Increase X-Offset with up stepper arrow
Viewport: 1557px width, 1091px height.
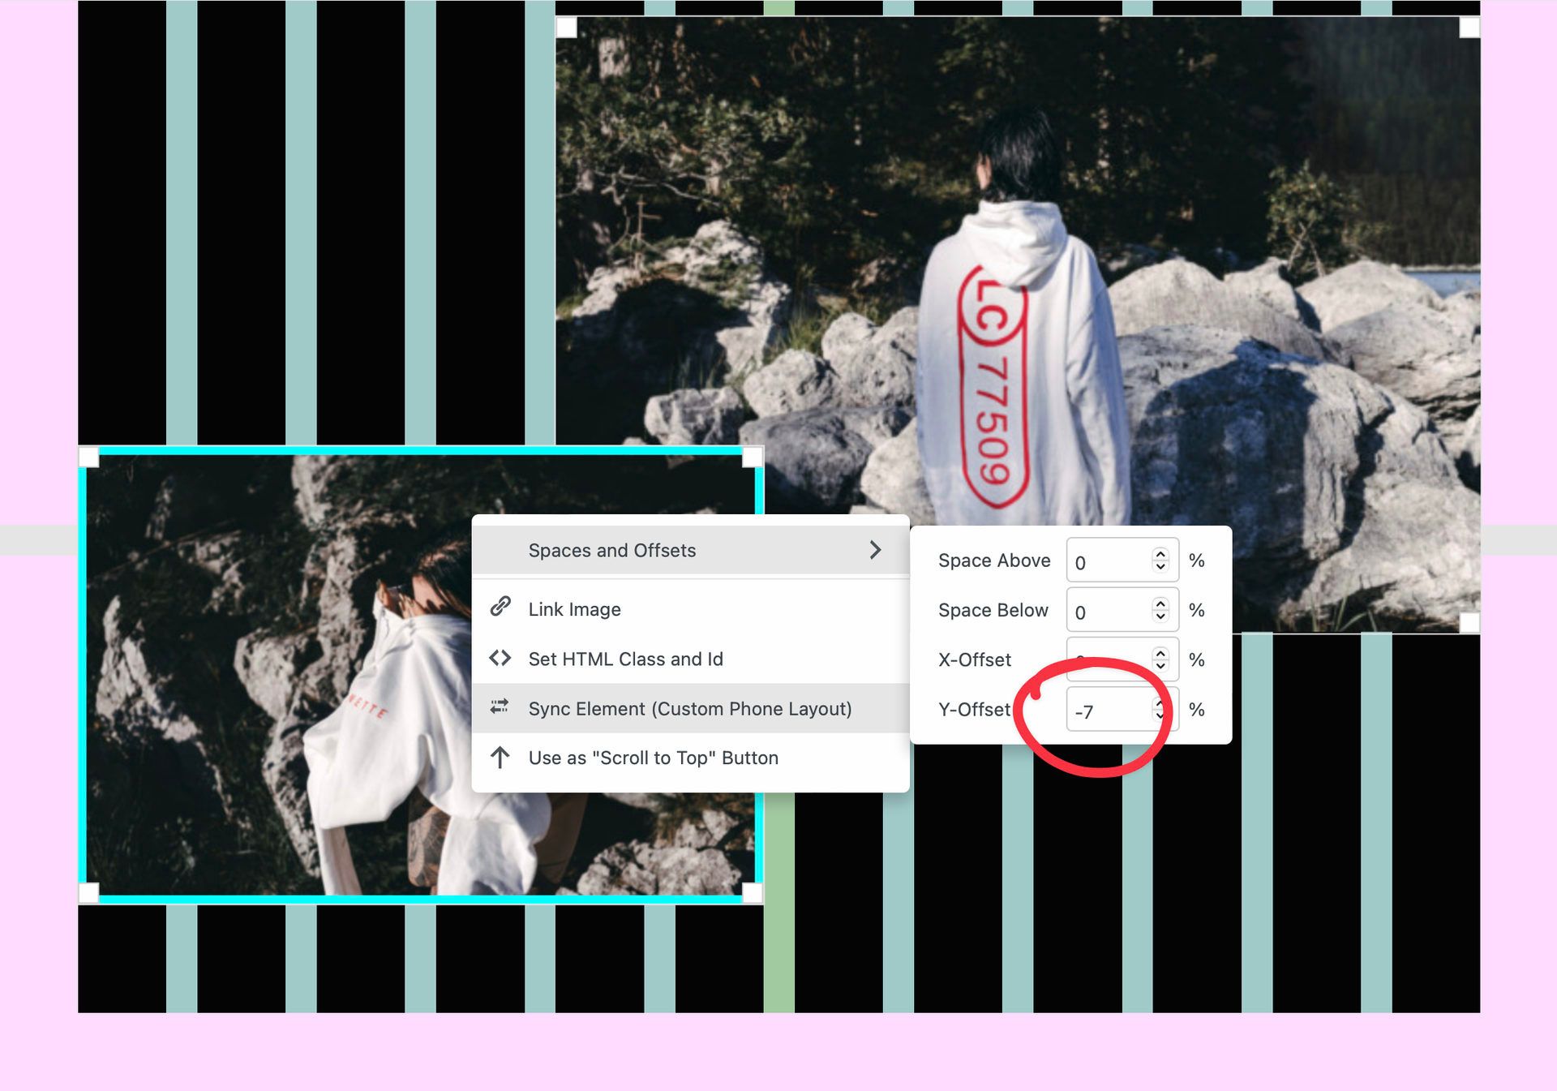1160,653
